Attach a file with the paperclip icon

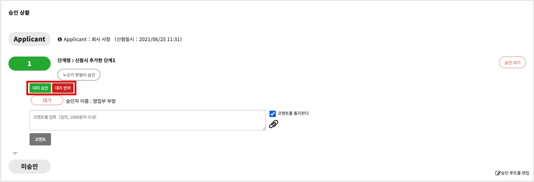[x=273, y=124]
